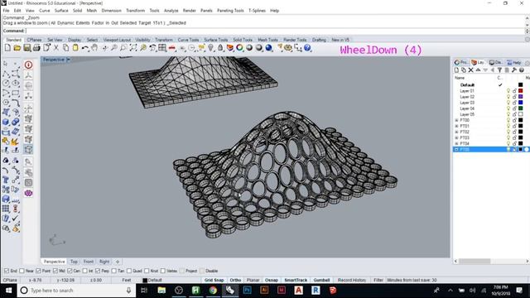
Task: Enable the Near osnap checkbox
Action: click(x=22, y=271)
